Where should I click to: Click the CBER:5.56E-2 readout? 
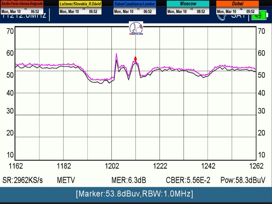188,180
